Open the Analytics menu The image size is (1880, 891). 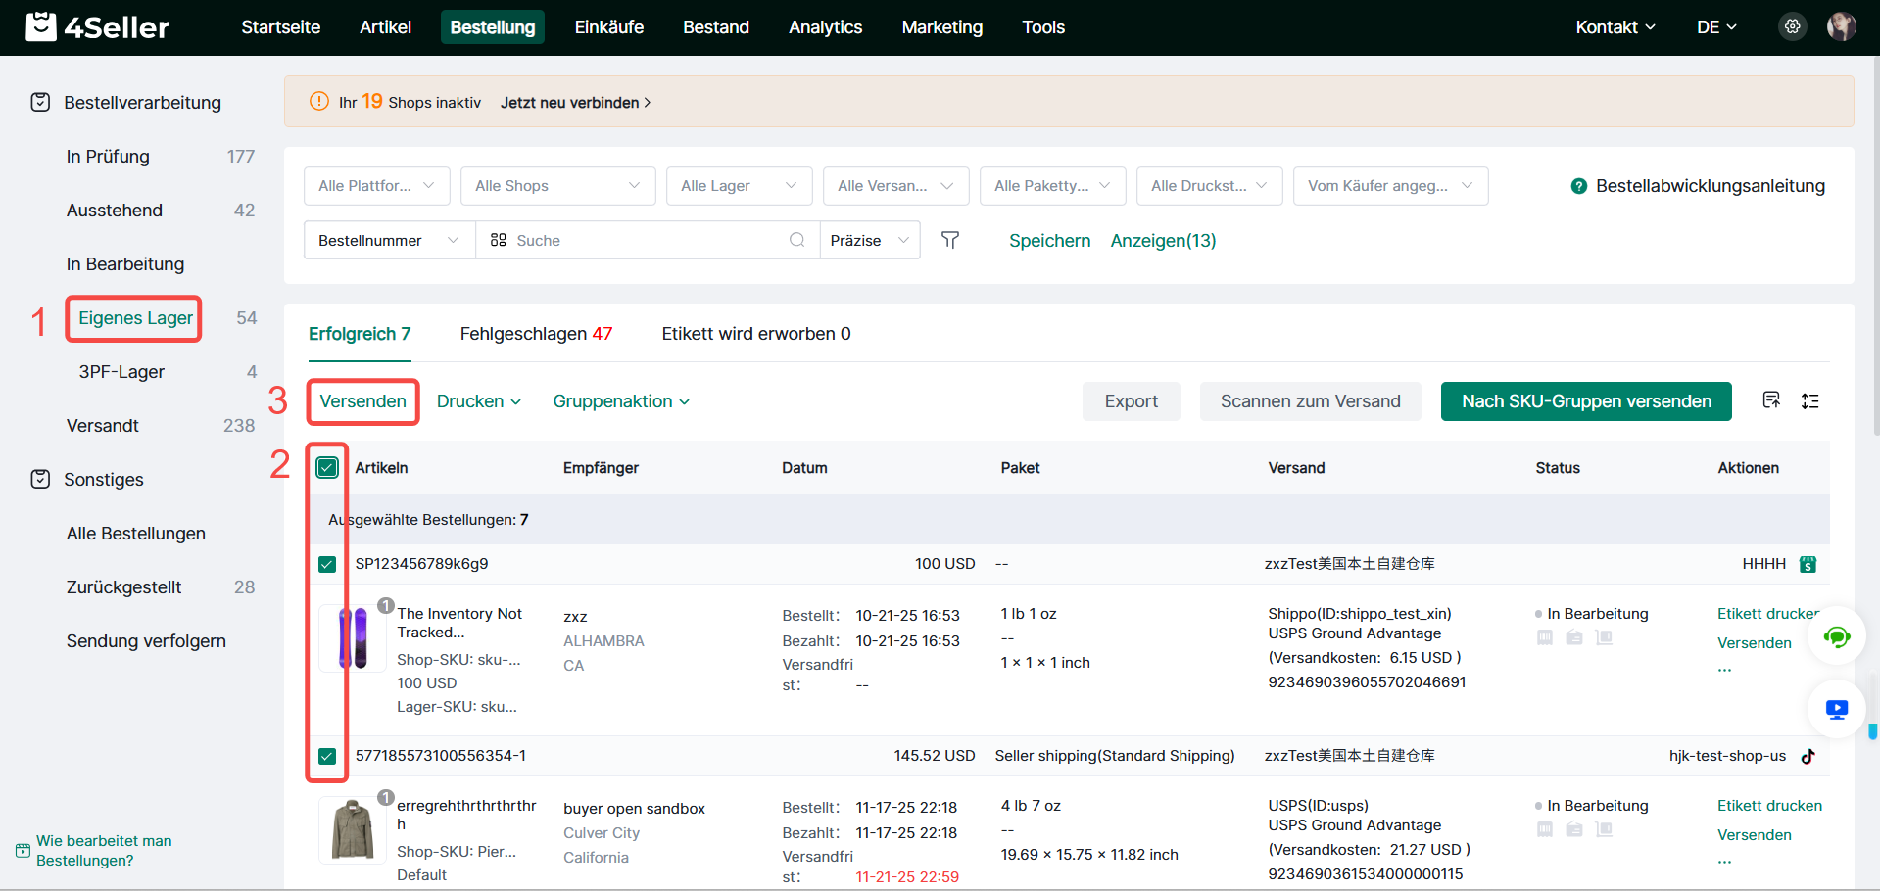[x=825, y=27]
